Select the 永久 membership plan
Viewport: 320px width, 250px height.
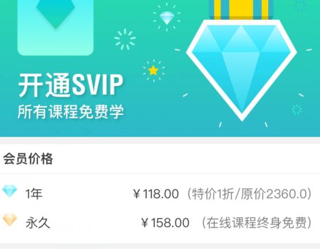point(160,223)
